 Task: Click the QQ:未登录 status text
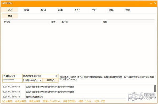(x=7, y=101)
